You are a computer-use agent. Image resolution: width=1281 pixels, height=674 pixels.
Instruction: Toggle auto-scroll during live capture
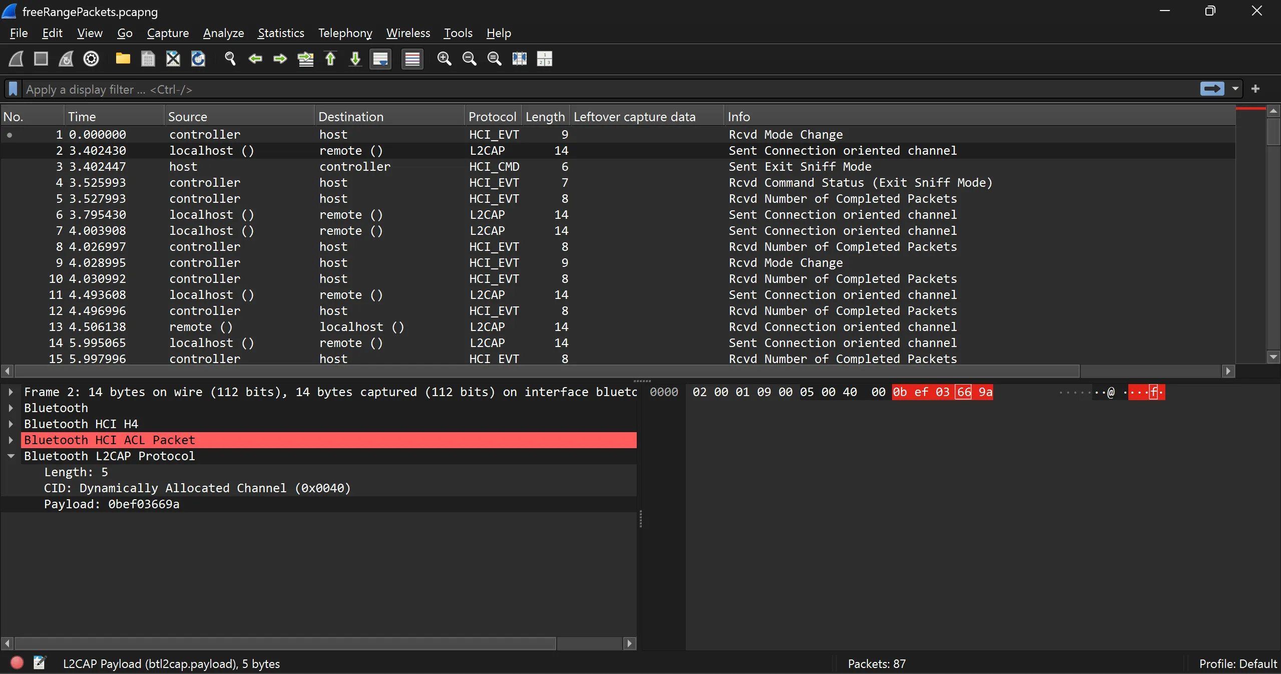380,59
